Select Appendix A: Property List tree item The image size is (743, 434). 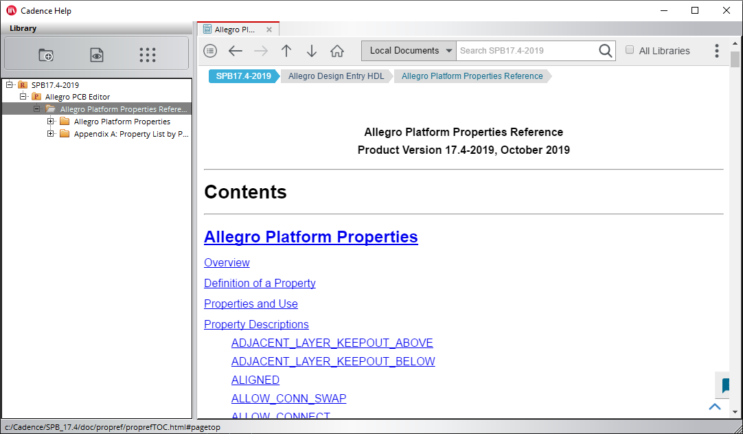coord(131,134)
